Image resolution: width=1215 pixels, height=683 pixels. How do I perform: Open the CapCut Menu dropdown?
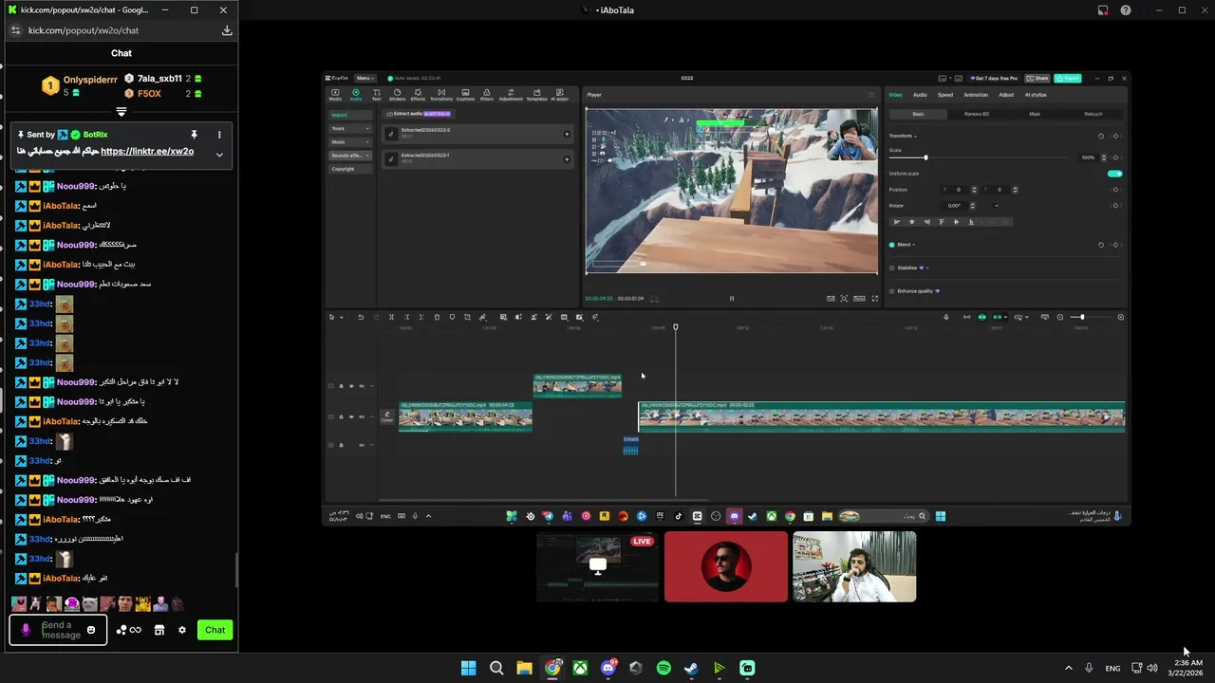point(364,78)
